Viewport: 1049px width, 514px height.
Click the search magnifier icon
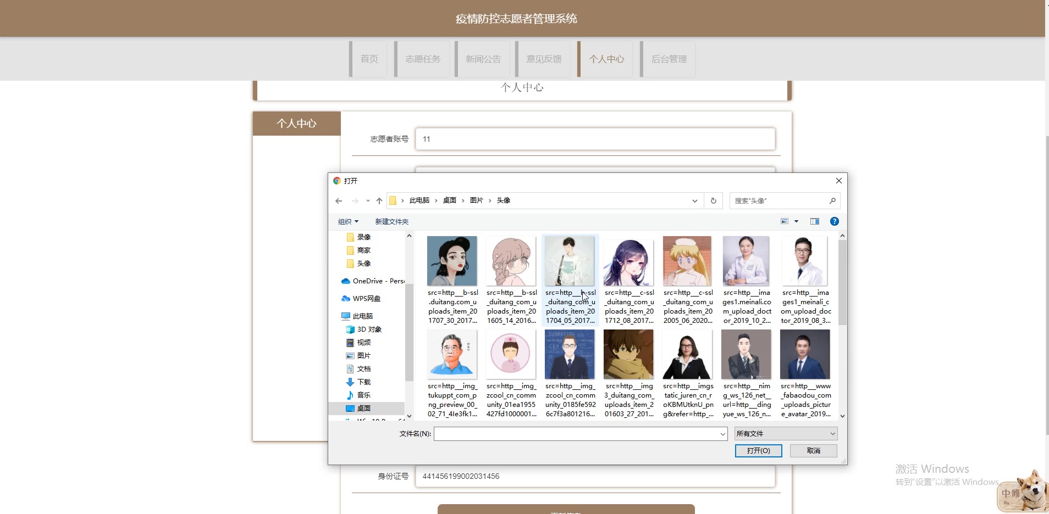[832, 201]
